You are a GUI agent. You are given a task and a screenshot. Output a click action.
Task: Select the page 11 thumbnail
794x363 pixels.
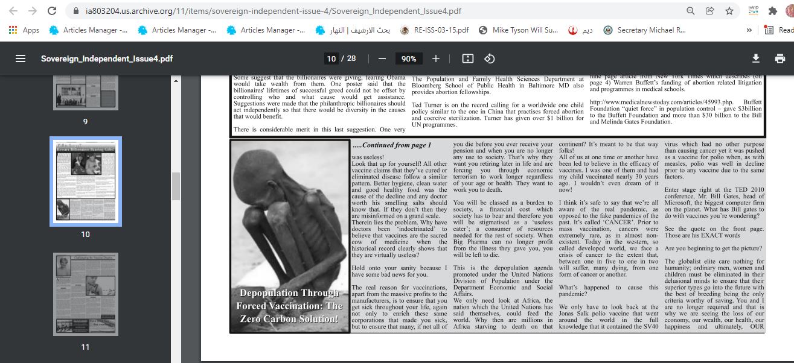(x=85, y=295)
